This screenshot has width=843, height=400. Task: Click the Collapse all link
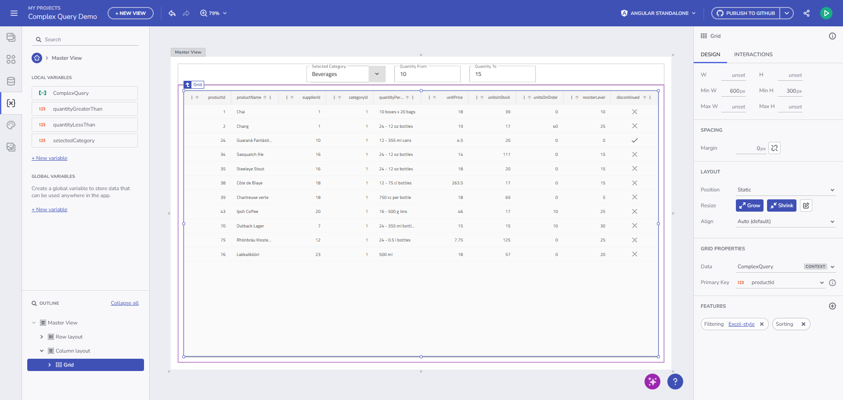tap(125, 303)
